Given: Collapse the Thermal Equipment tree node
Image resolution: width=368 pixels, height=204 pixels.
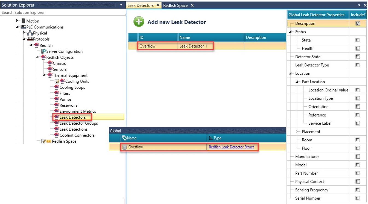Looking at the screenshot, I should (44, 75).
